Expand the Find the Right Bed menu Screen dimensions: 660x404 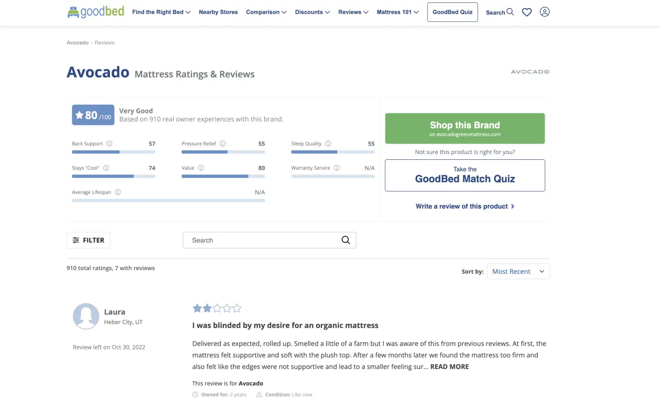(161, 12)
